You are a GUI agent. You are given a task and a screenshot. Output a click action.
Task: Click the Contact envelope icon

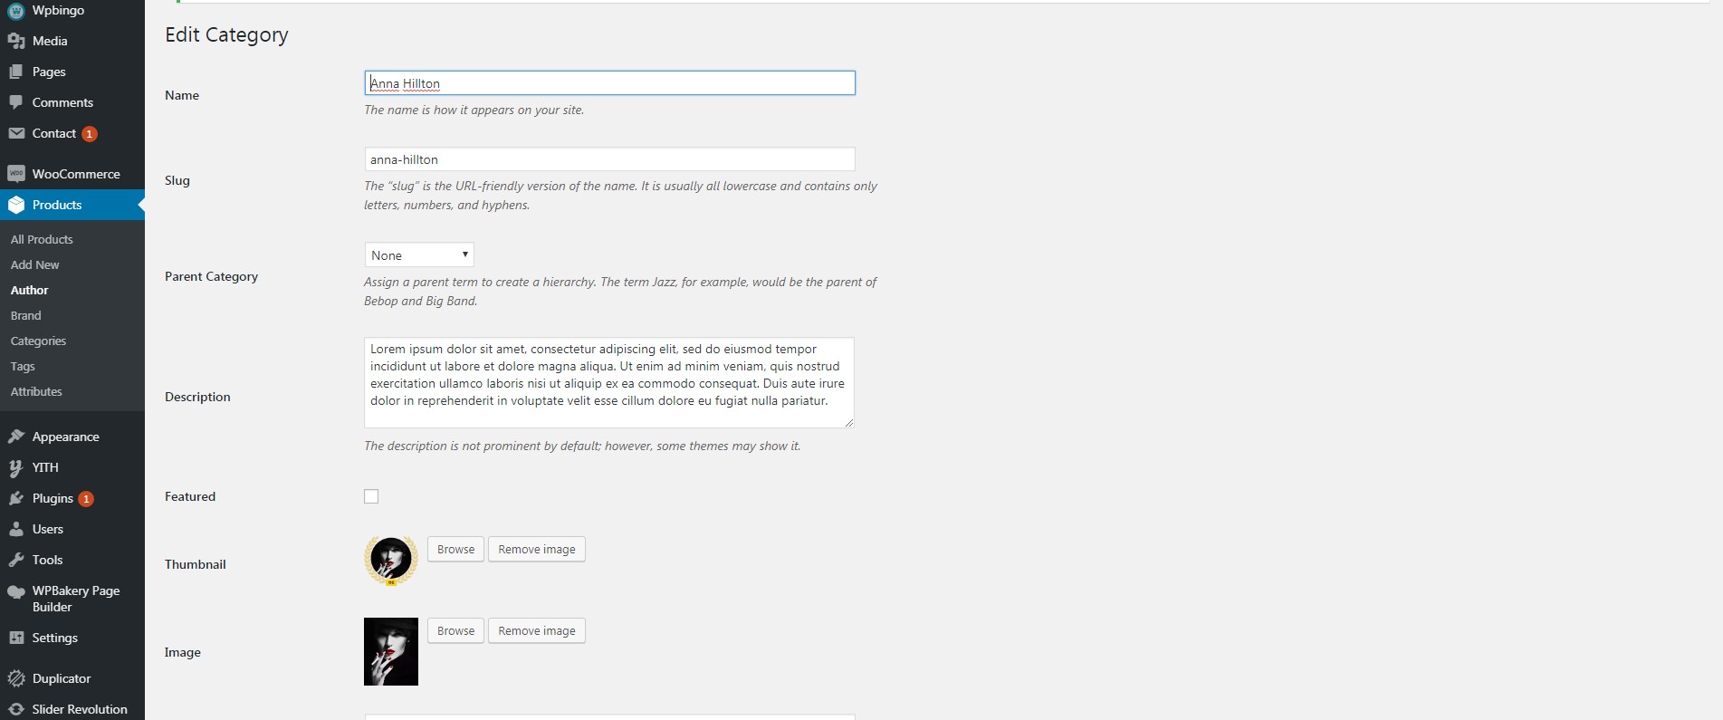point(15,133)
